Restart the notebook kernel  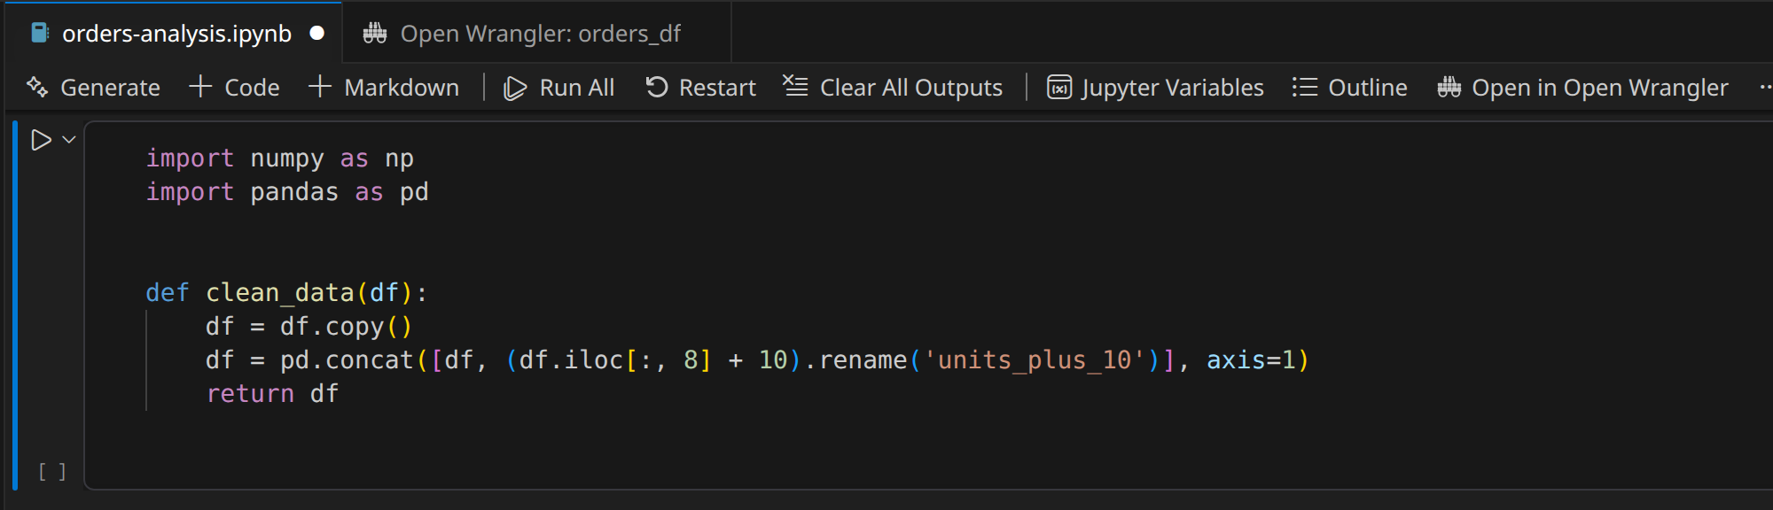click(x=700, y=87)
